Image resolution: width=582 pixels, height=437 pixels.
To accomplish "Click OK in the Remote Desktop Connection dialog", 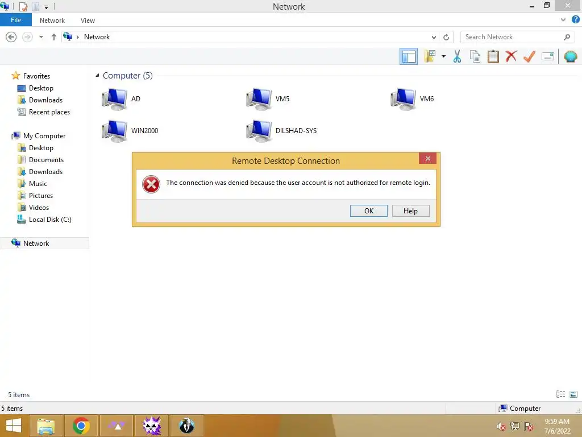I will 368,211.
